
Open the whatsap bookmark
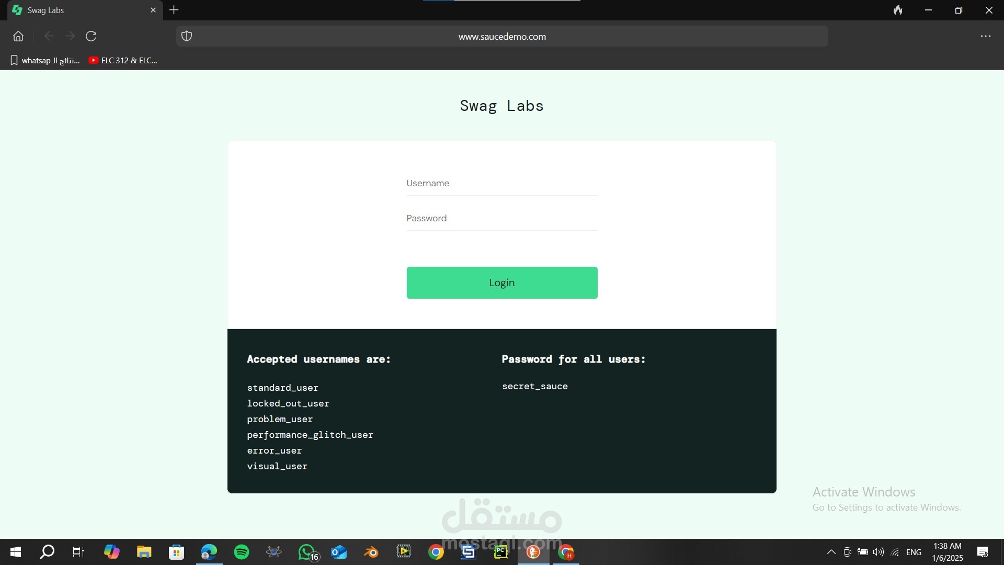[45, 60]
